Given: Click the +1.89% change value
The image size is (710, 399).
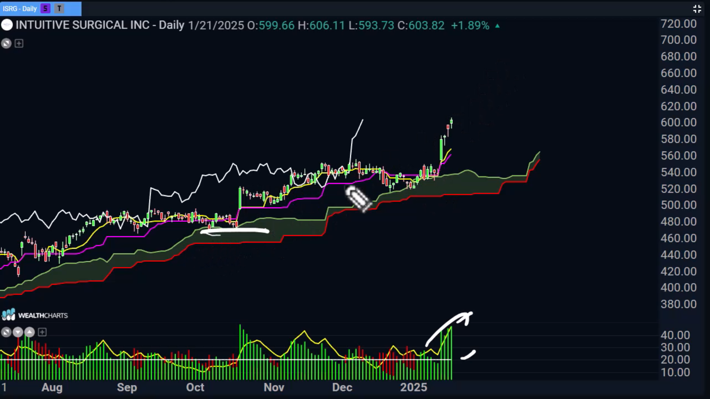Looking at the screenshot, I should click(x=470, y=25).
